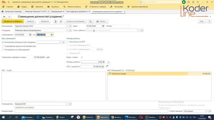The width and height of the screenshot is (214, 120).
Task: Open Windows search in the taskbar
Action: [10, 117]
